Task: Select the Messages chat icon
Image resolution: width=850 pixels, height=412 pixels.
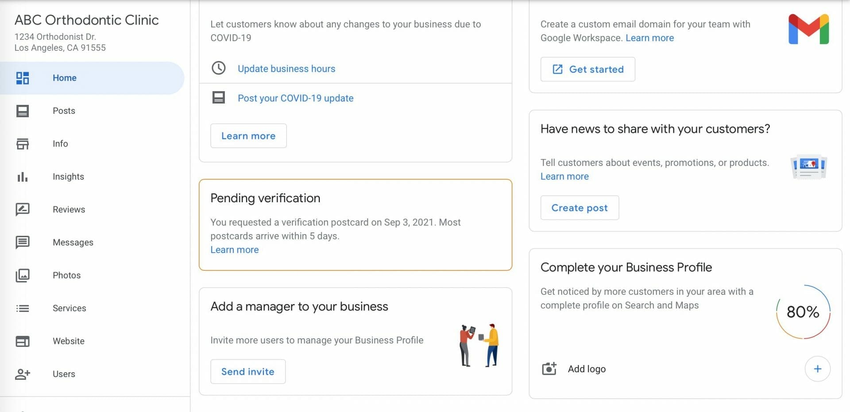Action: pyautogui.click(x=23, y=243)
